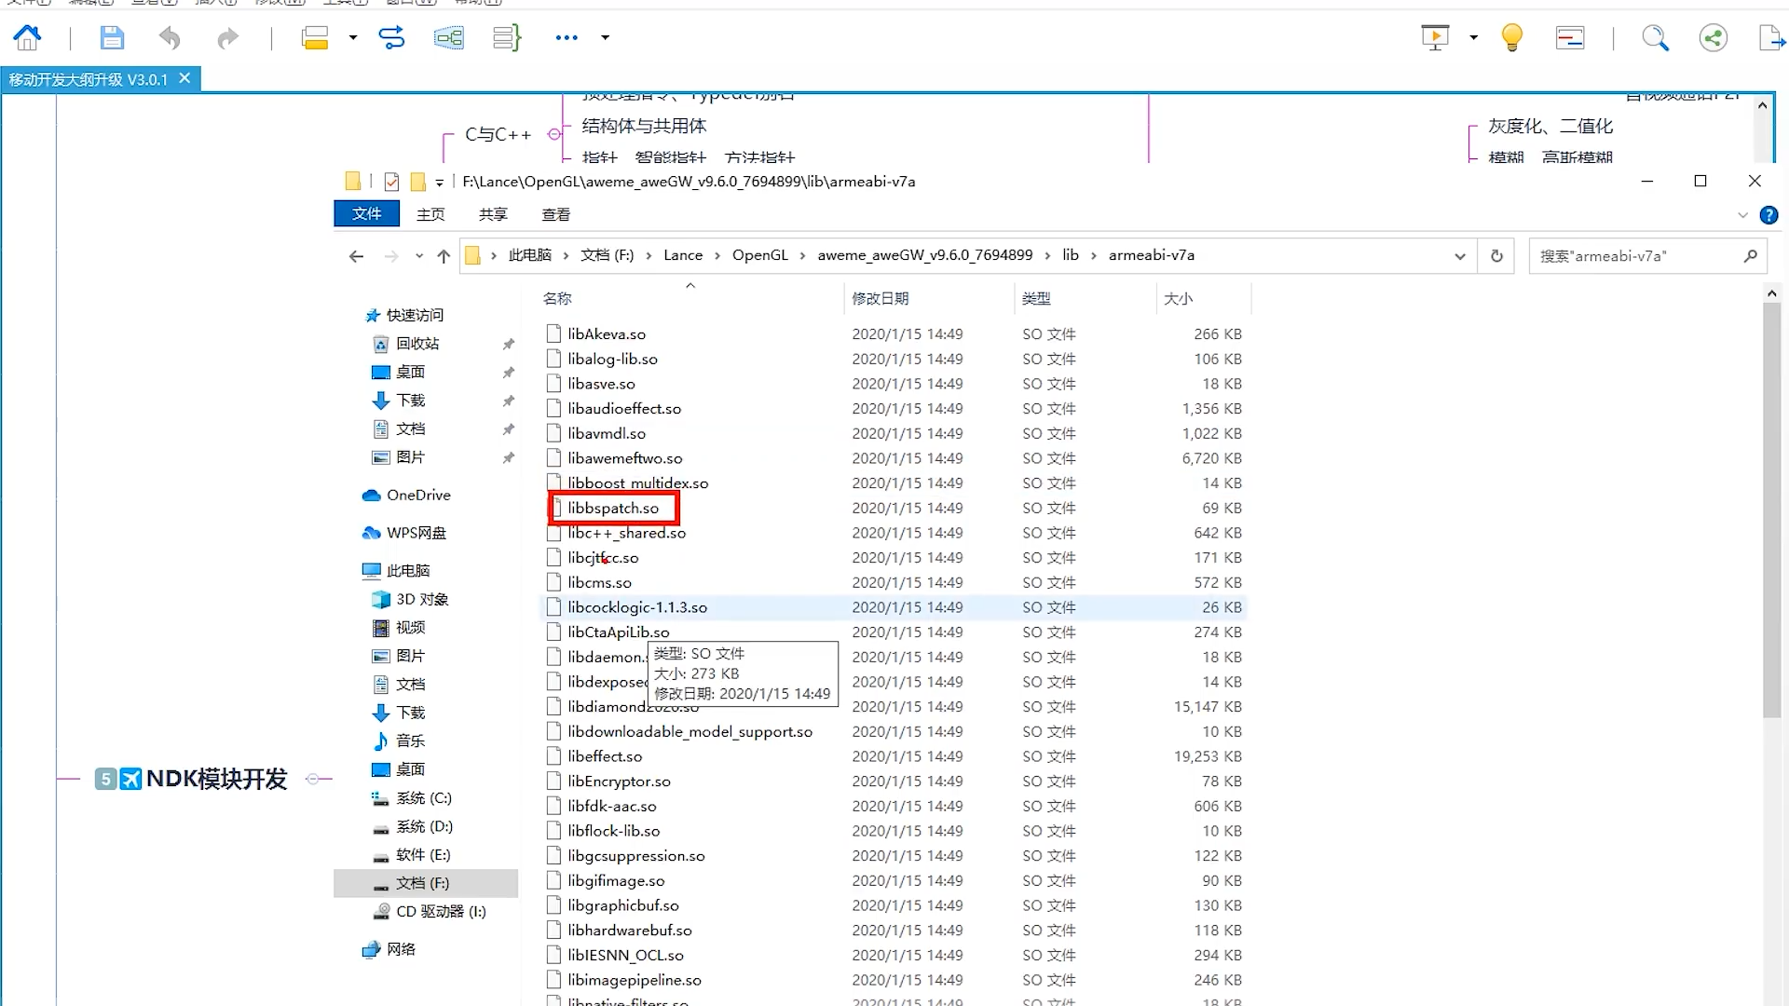Open the Share icon in toolbar

click(1713, 37)
